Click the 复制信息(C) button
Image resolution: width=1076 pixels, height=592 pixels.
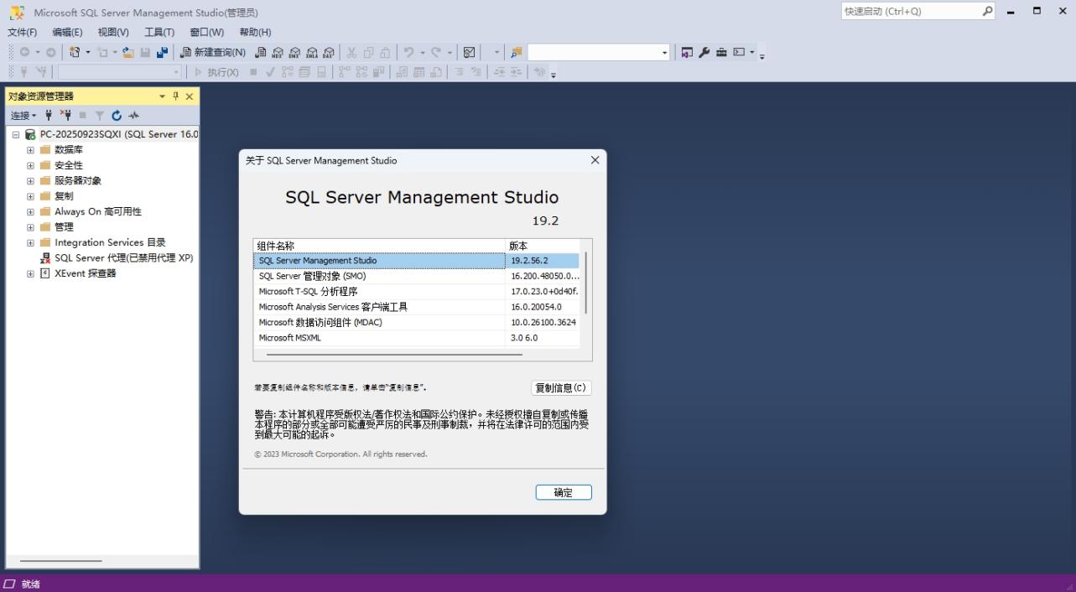[x=560, y=387]
